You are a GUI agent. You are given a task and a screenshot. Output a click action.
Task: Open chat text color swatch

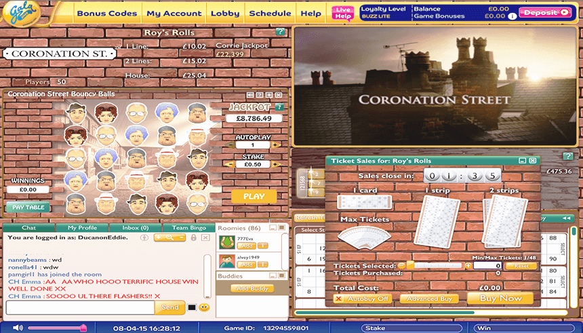(191, 307)
